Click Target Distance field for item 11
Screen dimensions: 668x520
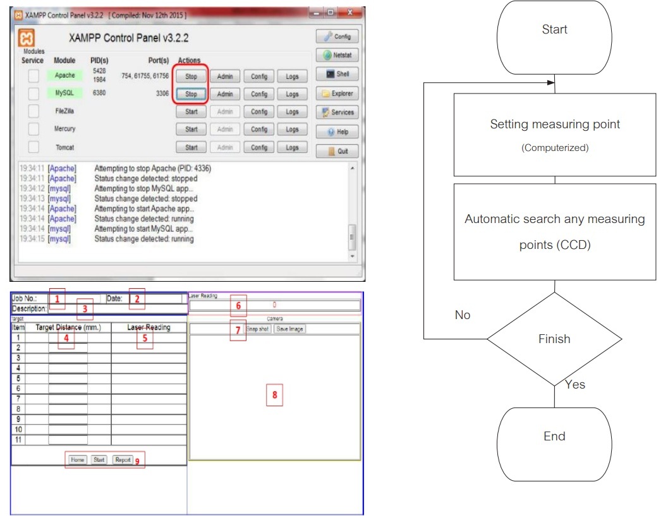point(68,440)
